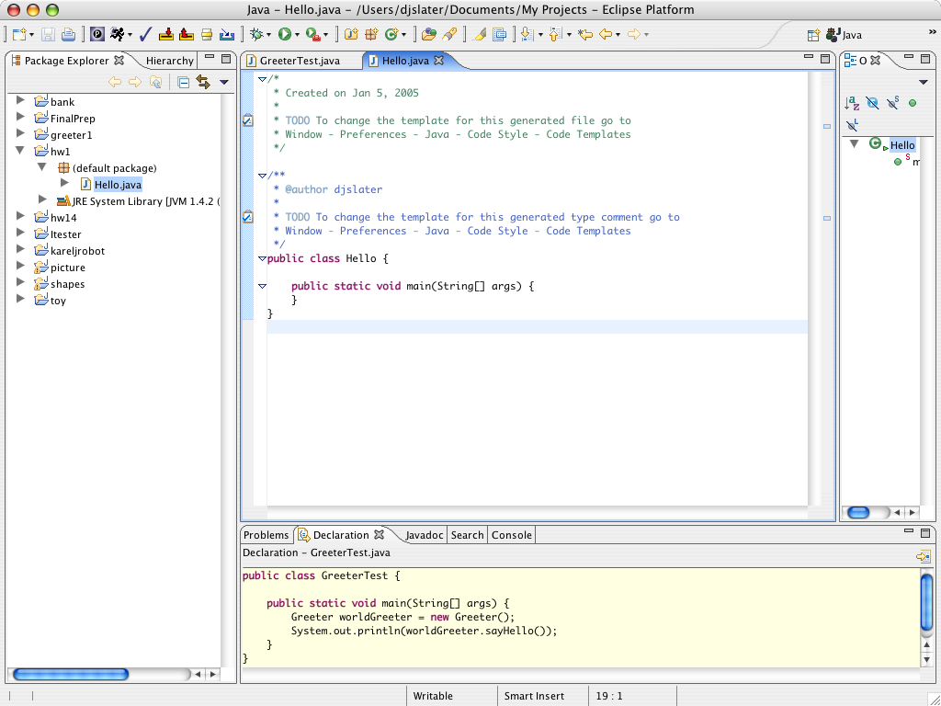Click the Java perspective button
The width and height of the screenshot is (941, 706).
point(844,35)
